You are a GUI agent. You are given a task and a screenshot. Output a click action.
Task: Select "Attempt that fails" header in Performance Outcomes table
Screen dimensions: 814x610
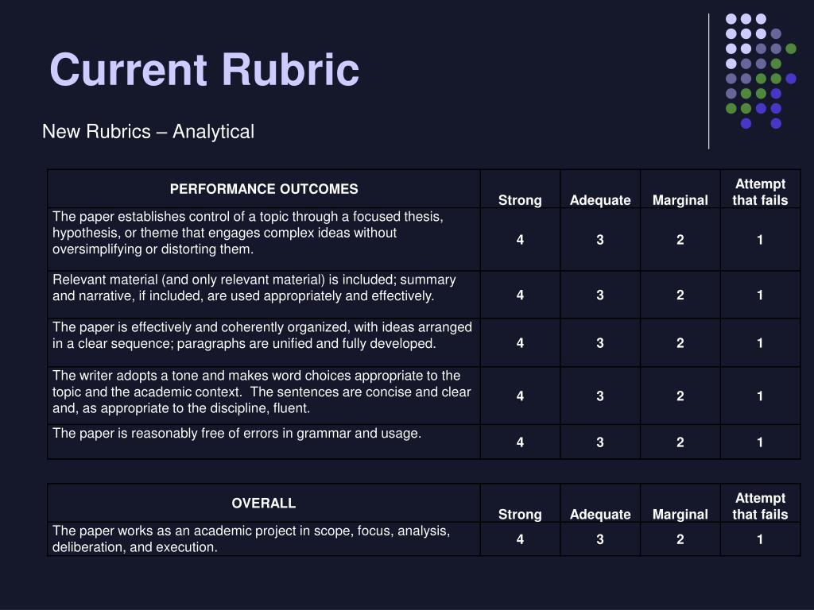(760, 192)
